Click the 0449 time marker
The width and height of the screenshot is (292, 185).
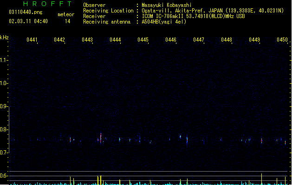[254, 40]
